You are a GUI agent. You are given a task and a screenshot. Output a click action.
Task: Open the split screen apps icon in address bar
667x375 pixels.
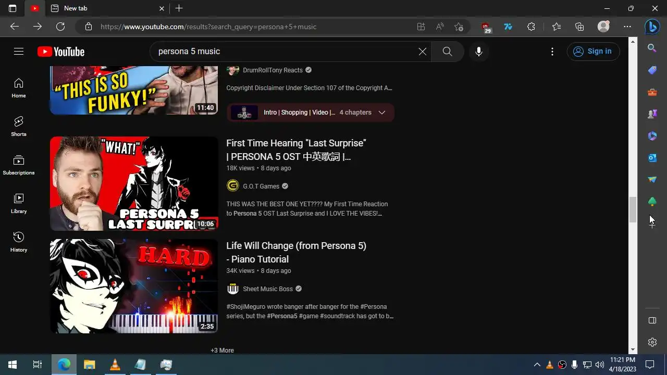[421, 27]
